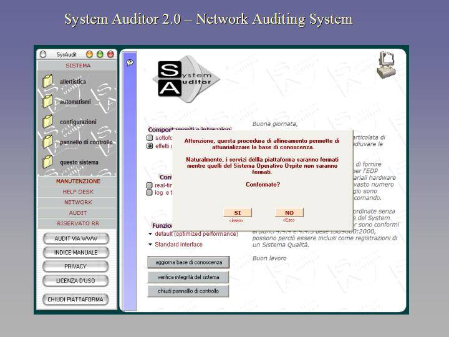The width and height of the screenshot is (449, 337).
Task: Click aggiorna base di conoscenza button
Action: (188, 262)
